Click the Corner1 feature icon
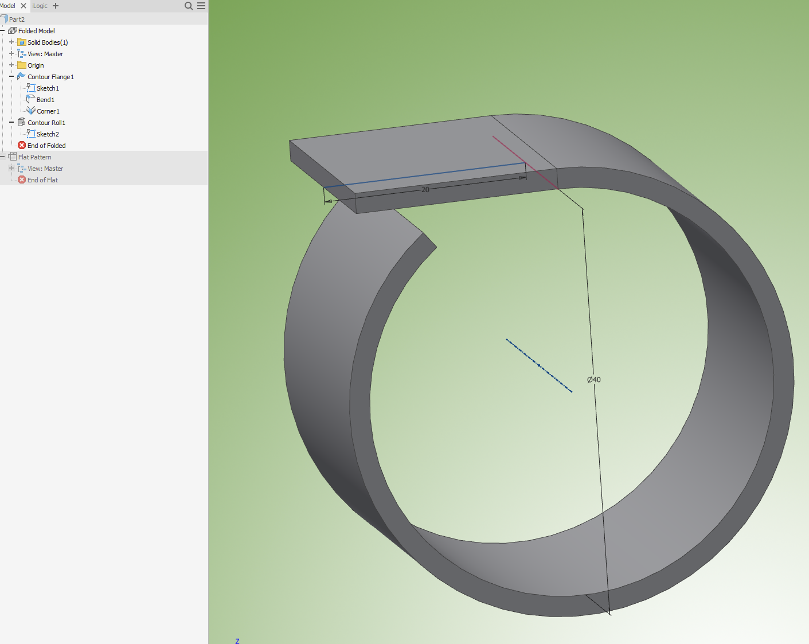Image resolution: width=809 pixels, height=644 pixels. [32, 111]
